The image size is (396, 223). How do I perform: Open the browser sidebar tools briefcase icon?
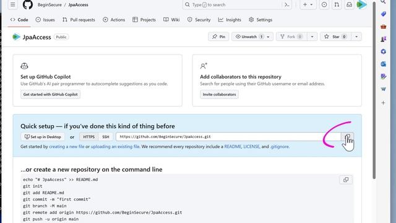(383, 27)
